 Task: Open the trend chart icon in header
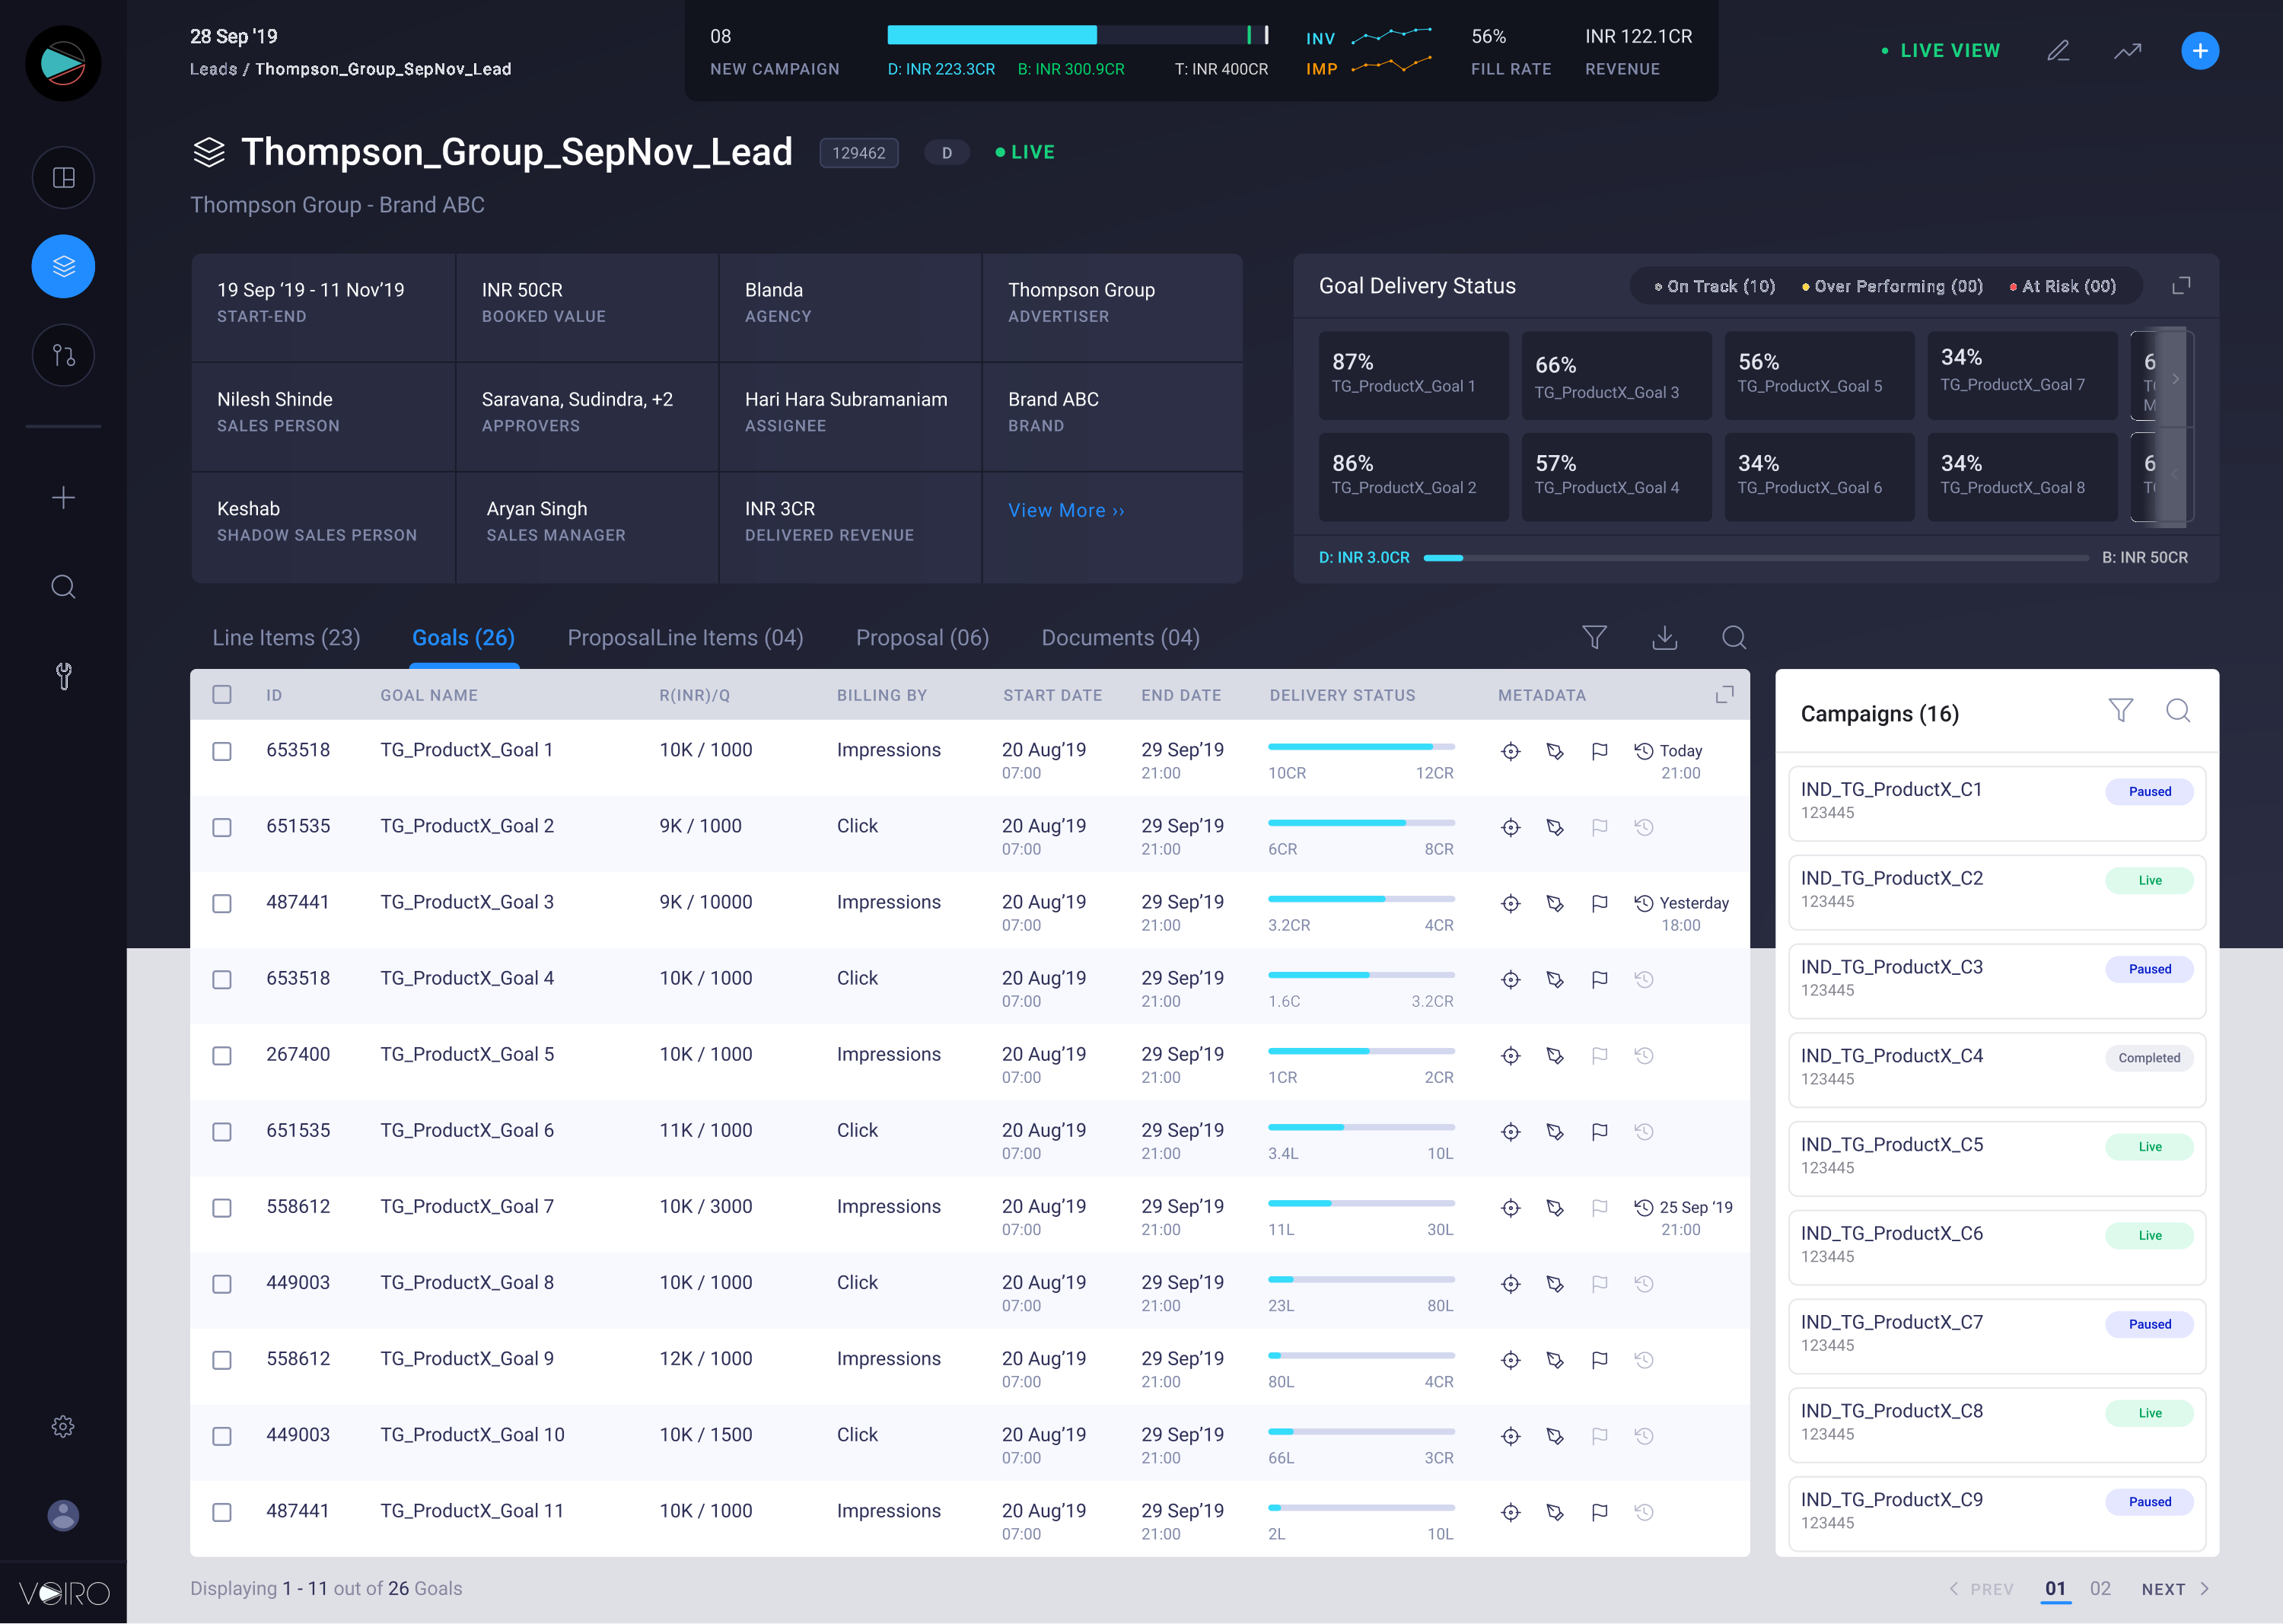point(2127,51)
